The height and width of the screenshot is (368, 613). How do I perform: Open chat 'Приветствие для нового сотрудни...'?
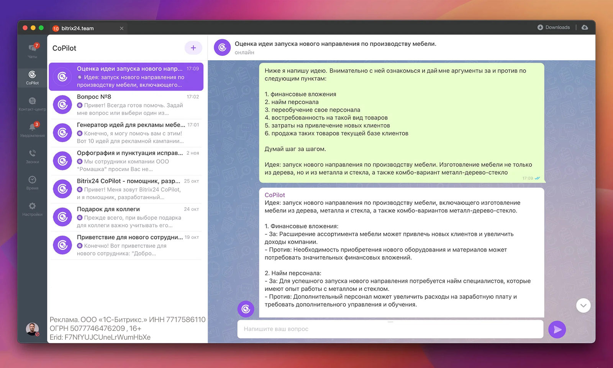[x=126, y=245]
